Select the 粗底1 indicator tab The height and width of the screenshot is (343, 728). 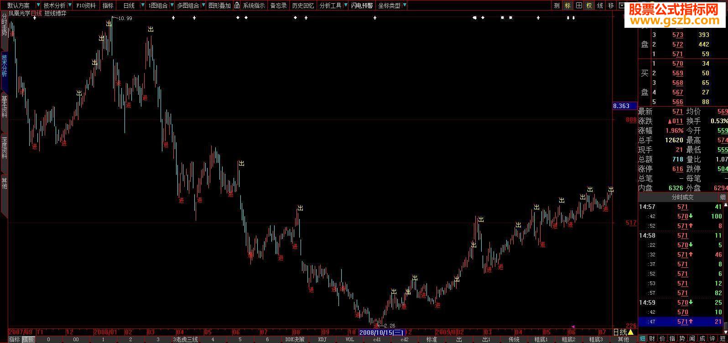click(541, 339)
